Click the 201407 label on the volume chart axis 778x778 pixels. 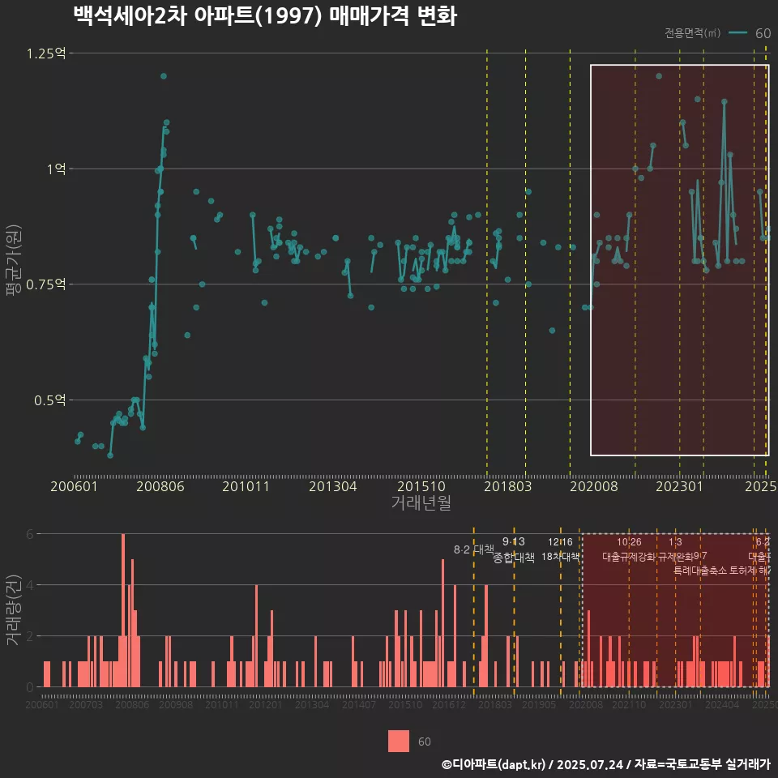(359, 704)
